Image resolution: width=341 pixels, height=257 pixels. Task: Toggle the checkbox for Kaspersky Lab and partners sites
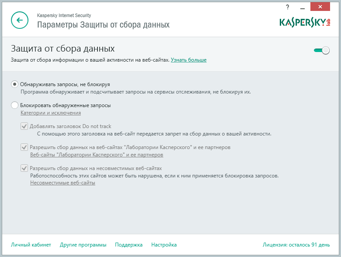click(24, 147)
